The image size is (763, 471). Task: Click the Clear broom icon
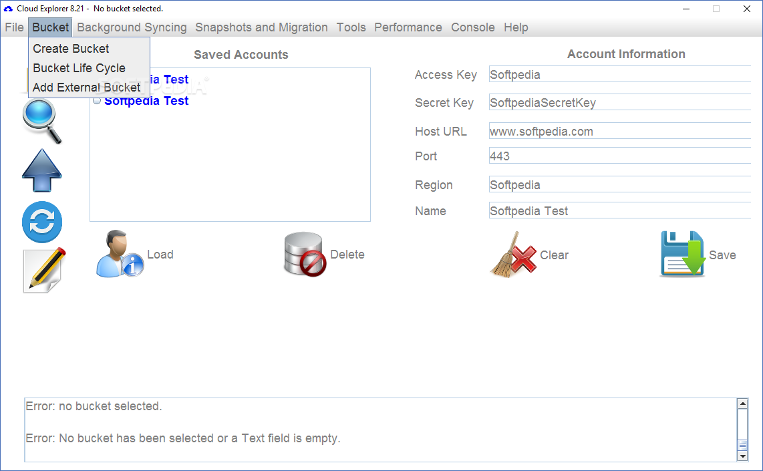pos(513,255)
